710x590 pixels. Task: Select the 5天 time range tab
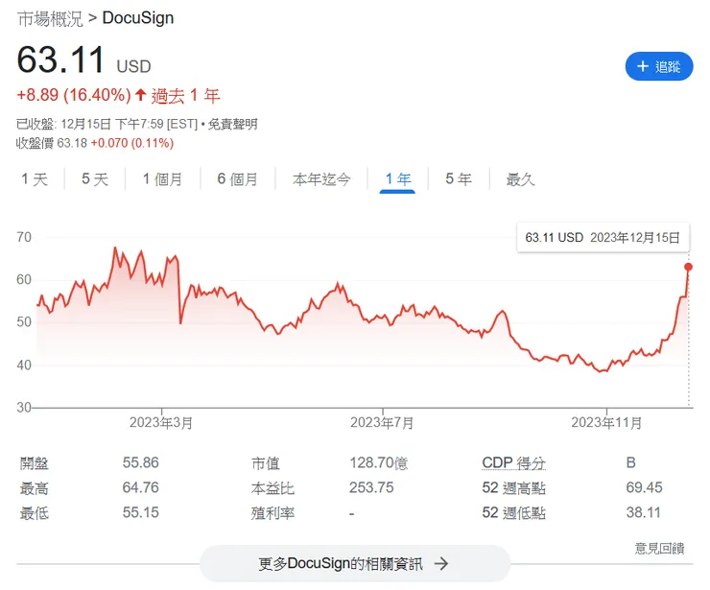[x=95, y=179]
